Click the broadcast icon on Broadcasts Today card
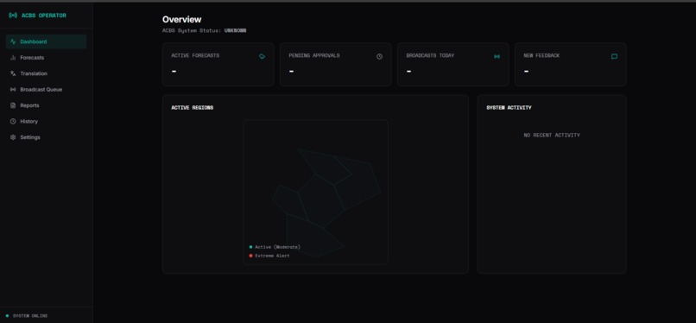 tap(497, 56)
